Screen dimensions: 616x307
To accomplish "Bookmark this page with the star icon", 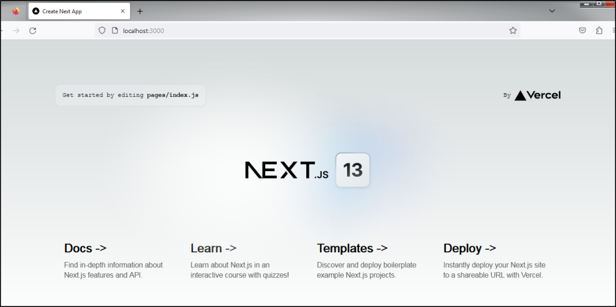I will 513,31.
